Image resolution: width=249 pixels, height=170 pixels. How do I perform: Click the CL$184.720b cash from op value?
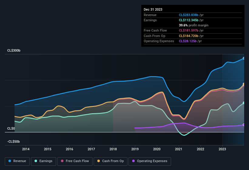[x=189, y=36]
